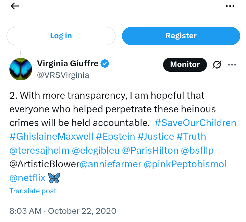The height and width of the screenshot is (222, 246).
Task: Click Translate post
Action: click(33, 191)
